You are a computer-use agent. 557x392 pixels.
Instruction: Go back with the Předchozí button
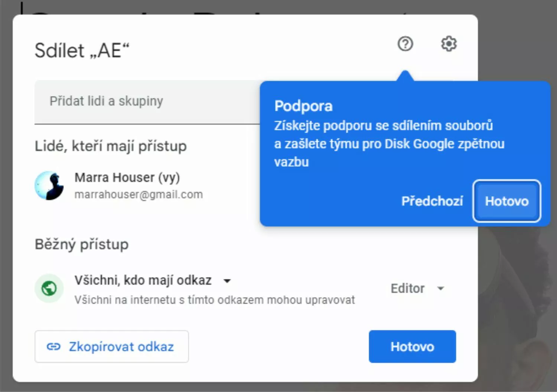[432, 201]
